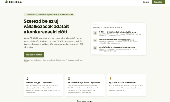
Task: Click the Újonnan alapított vállalkozások heading
Action: (x=107, y=28)
